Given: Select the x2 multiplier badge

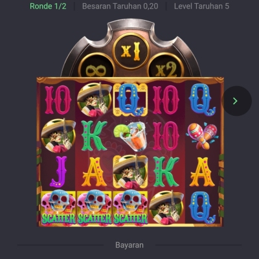Looking at the screenshot, I should tap(166, 67).
